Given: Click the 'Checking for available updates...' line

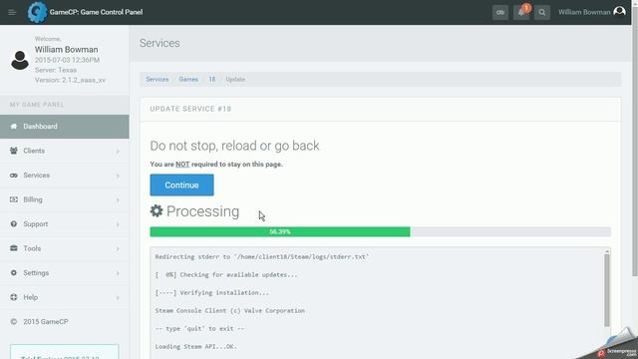Looking at the screenshot, I should point(226,275).
